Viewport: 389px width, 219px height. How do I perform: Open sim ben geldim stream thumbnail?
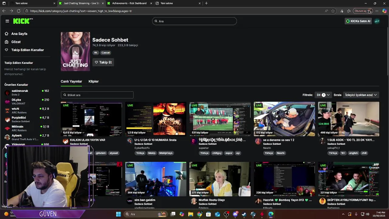(156, 179)
